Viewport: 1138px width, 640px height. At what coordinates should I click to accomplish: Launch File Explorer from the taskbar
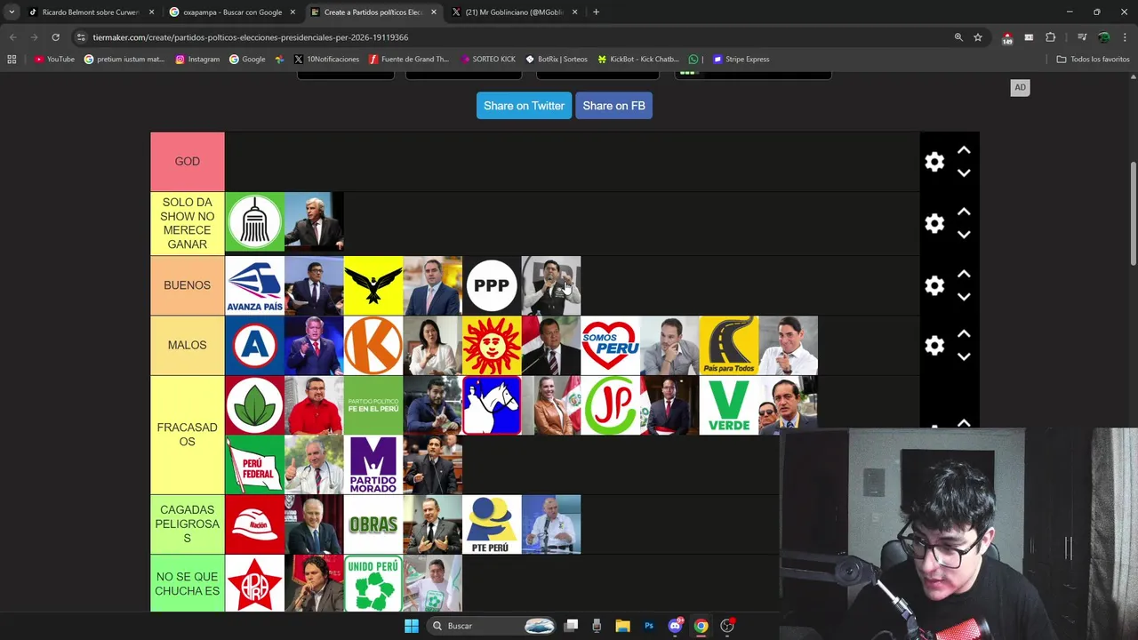[x=622, y=626]
